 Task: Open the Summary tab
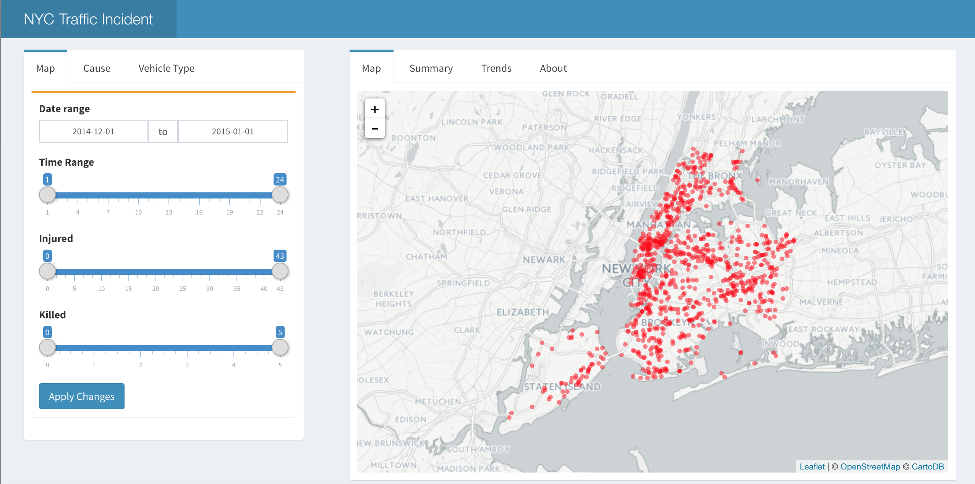point(431,68)
